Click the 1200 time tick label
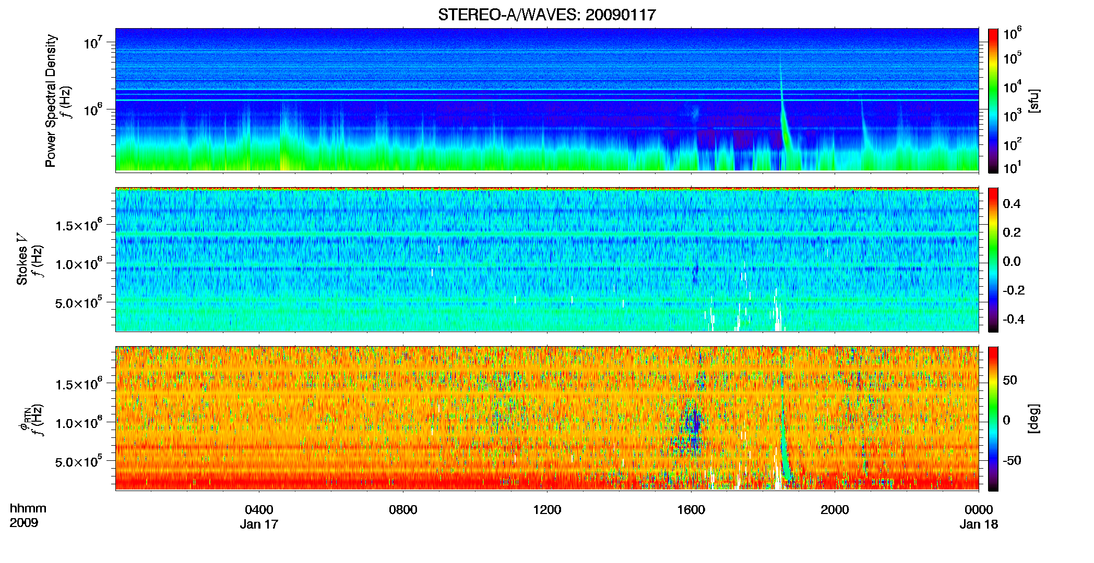The width and height of the screenshot is (1094, 563). (547, 509)
